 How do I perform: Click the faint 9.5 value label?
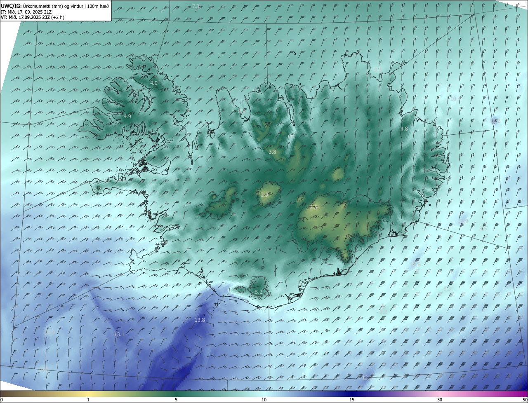point(483,229)
